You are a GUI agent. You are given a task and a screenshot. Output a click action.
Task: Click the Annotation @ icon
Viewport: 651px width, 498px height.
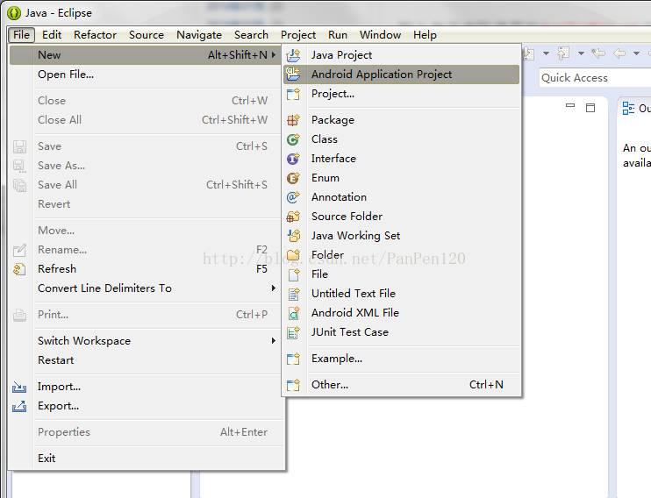pos(293,197)
